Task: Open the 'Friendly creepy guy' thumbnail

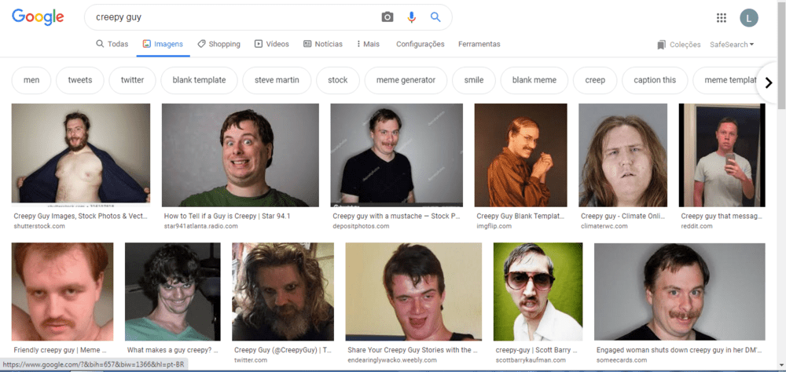Action: (62, 291)
